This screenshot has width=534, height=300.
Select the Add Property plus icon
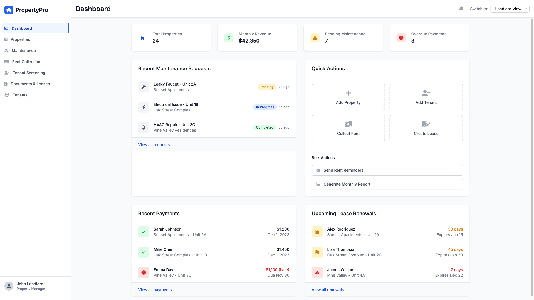(348, 93)
